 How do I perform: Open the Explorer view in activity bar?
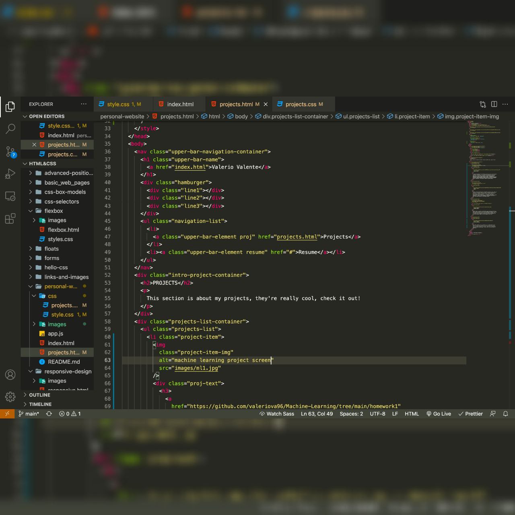[x=10, y=107]
